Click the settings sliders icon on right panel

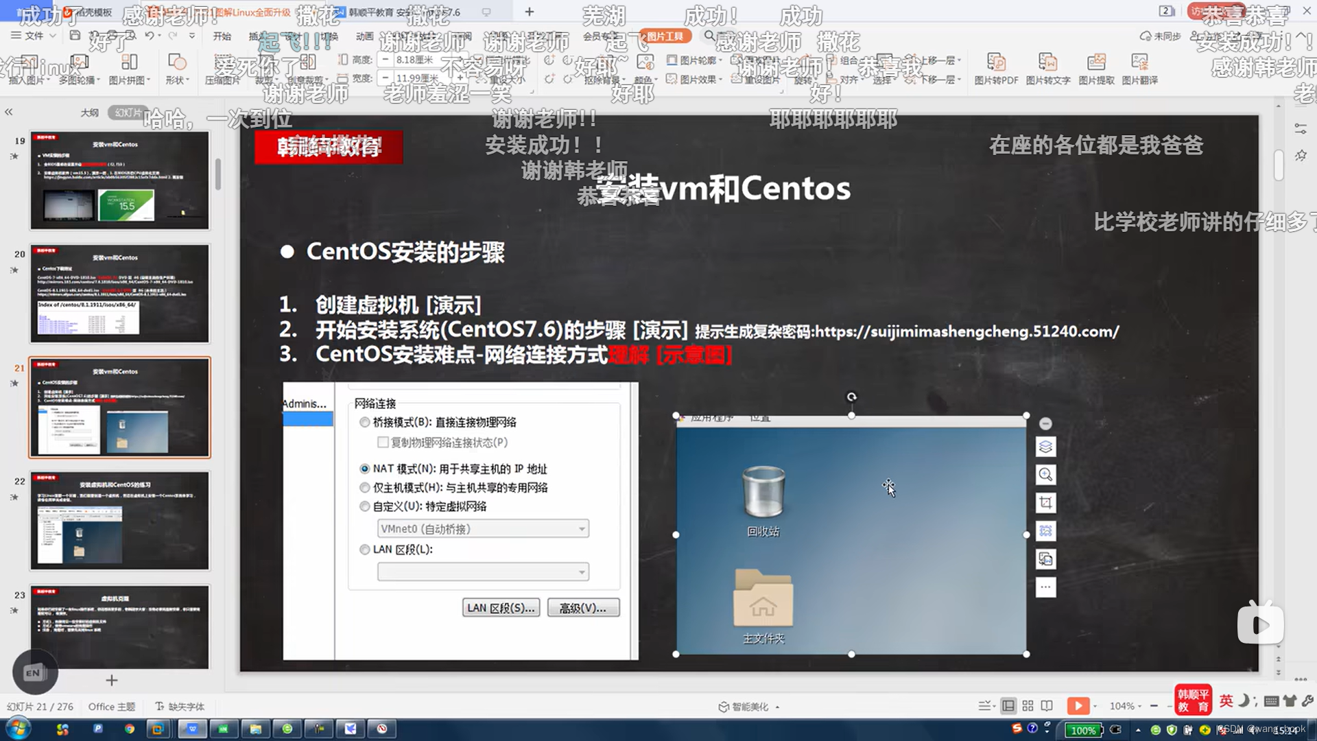coord(1301,128)
